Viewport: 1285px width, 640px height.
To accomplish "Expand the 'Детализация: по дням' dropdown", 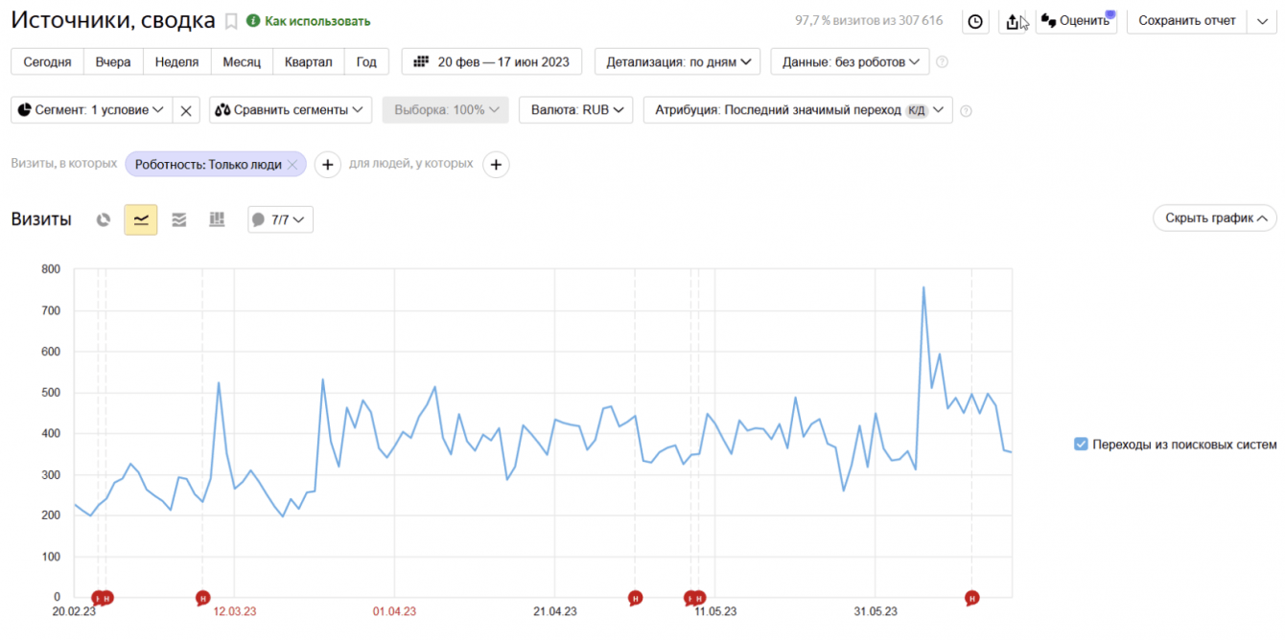I will click(677, 61).
